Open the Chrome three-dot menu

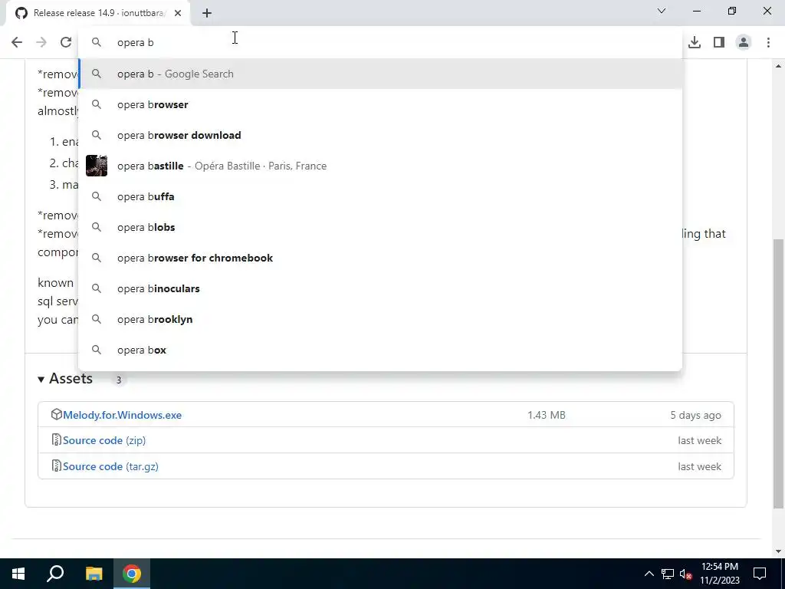pyautogui.click(x=768, y=43)
